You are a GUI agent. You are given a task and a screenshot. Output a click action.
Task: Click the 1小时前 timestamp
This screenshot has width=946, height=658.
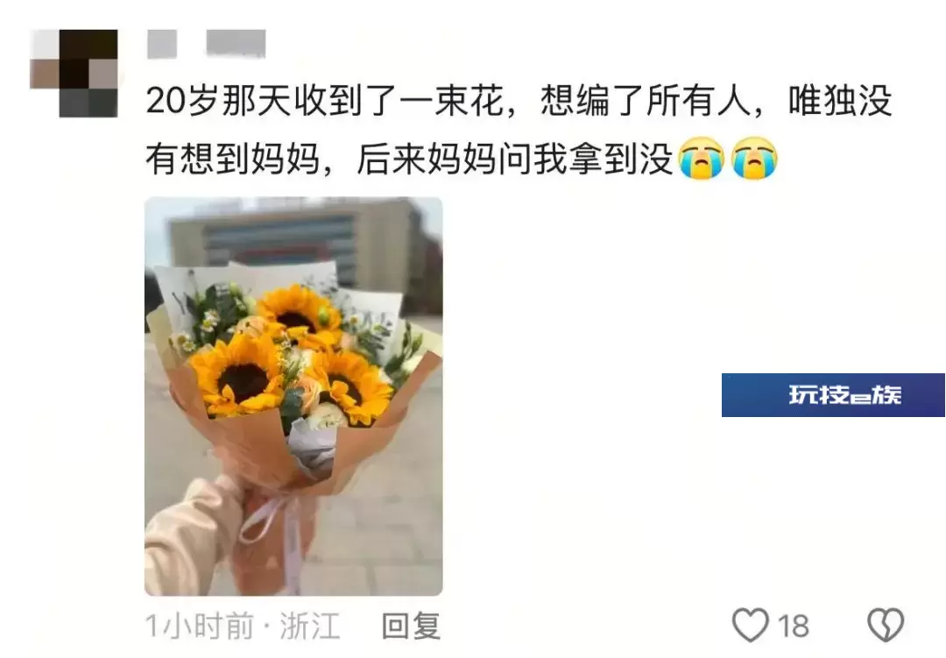(200, 626)
